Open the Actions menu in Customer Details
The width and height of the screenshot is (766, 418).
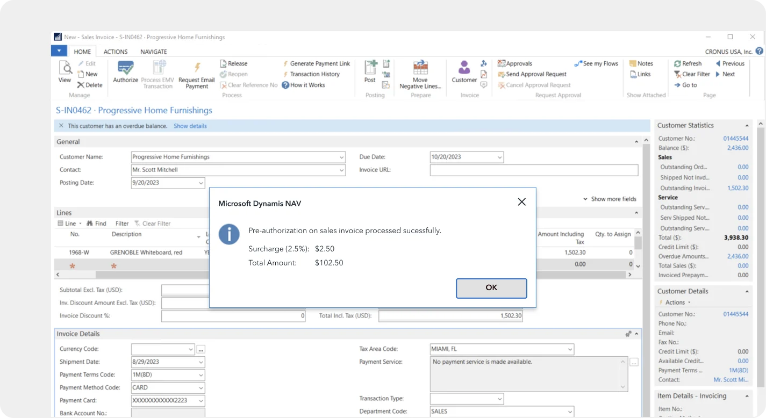[675, 302]
